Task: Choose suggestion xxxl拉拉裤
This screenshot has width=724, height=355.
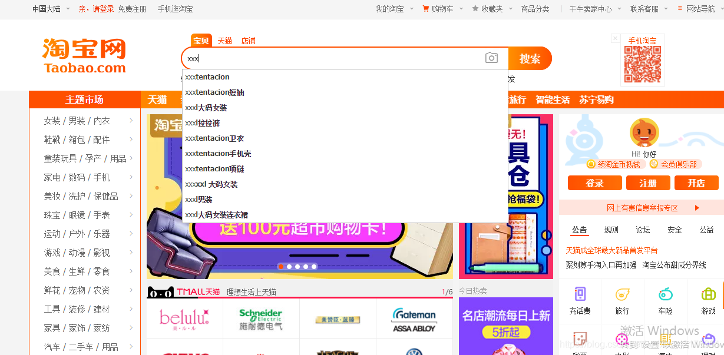Action: [x=345, y=123]
